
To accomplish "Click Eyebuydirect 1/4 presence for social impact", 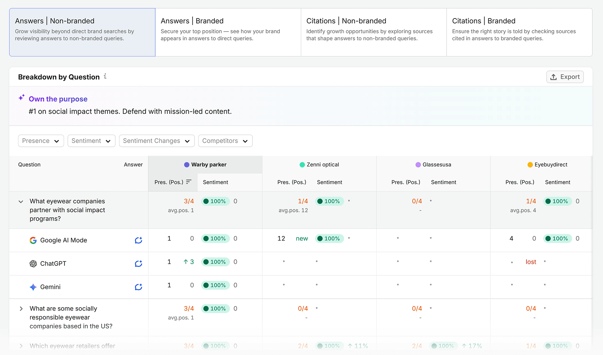I will 531,201.
